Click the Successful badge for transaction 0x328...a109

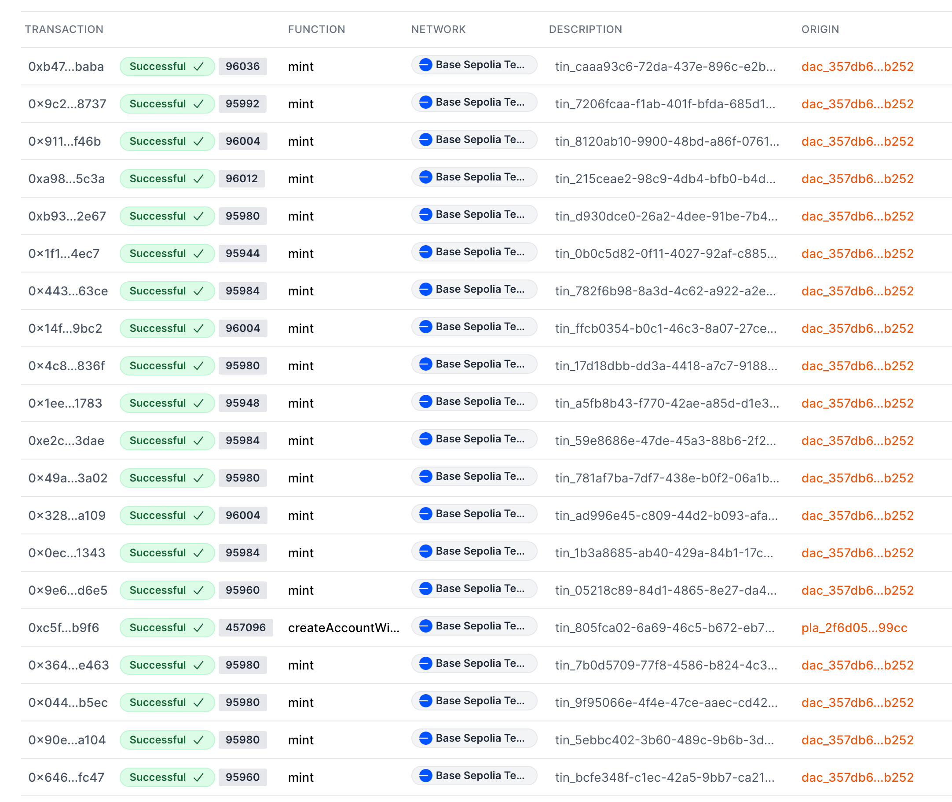(167, 515)
